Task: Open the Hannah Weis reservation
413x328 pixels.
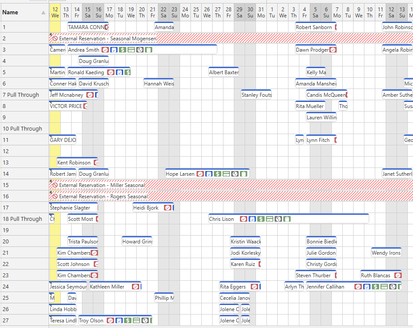Action: pyautogui.click(x=159, y=83)
